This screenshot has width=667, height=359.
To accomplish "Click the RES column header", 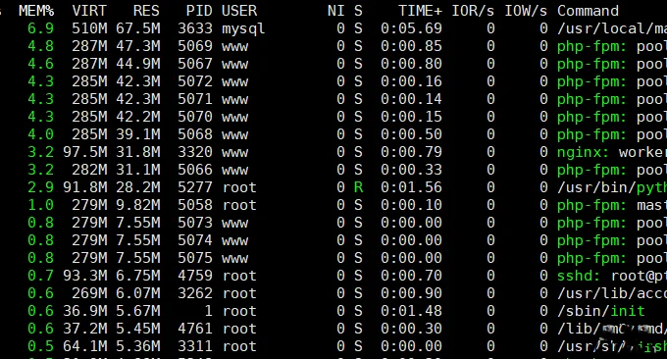I will pyautogui.click(x=146, y=11).
